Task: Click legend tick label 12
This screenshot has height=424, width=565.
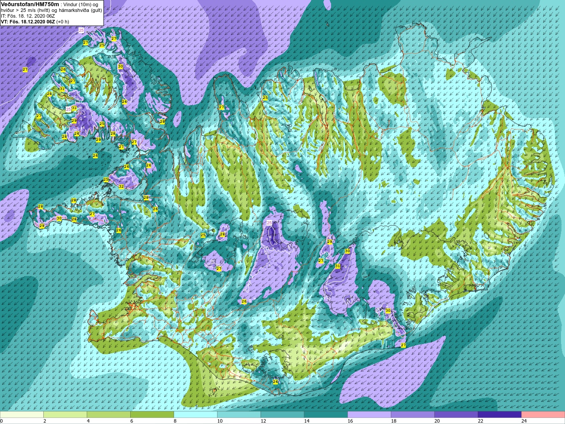Action: point(263,421)
